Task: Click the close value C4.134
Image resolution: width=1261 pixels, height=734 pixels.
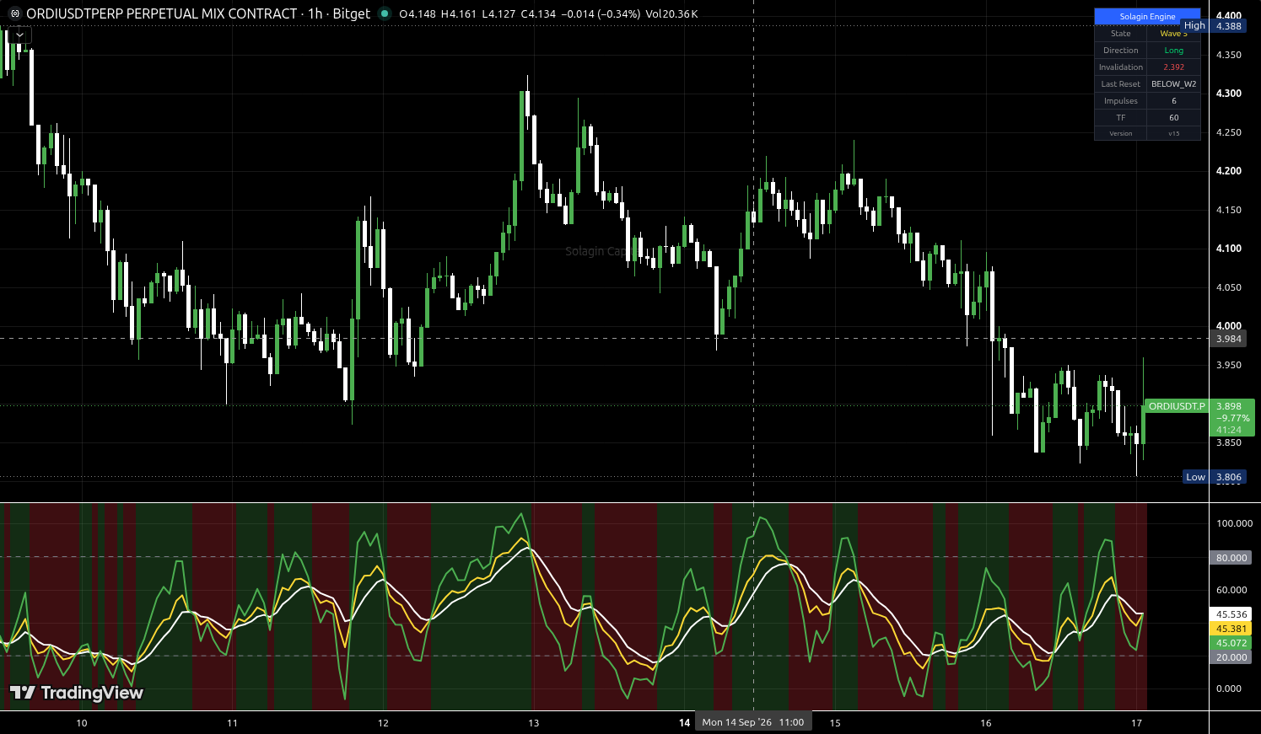Action: point(538,14)
